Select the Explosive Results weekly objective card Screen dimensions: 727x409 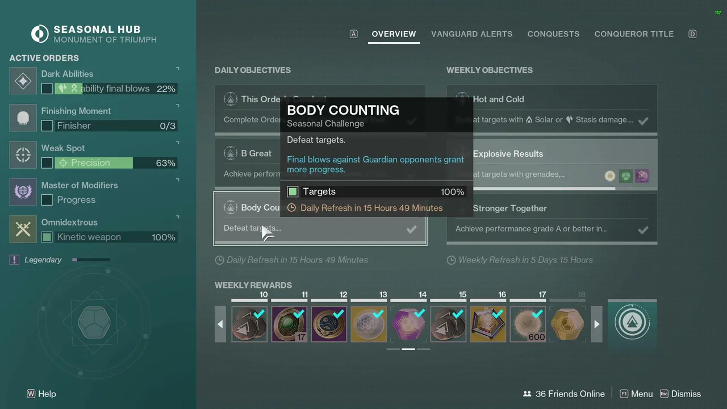(x=552, y=164)
